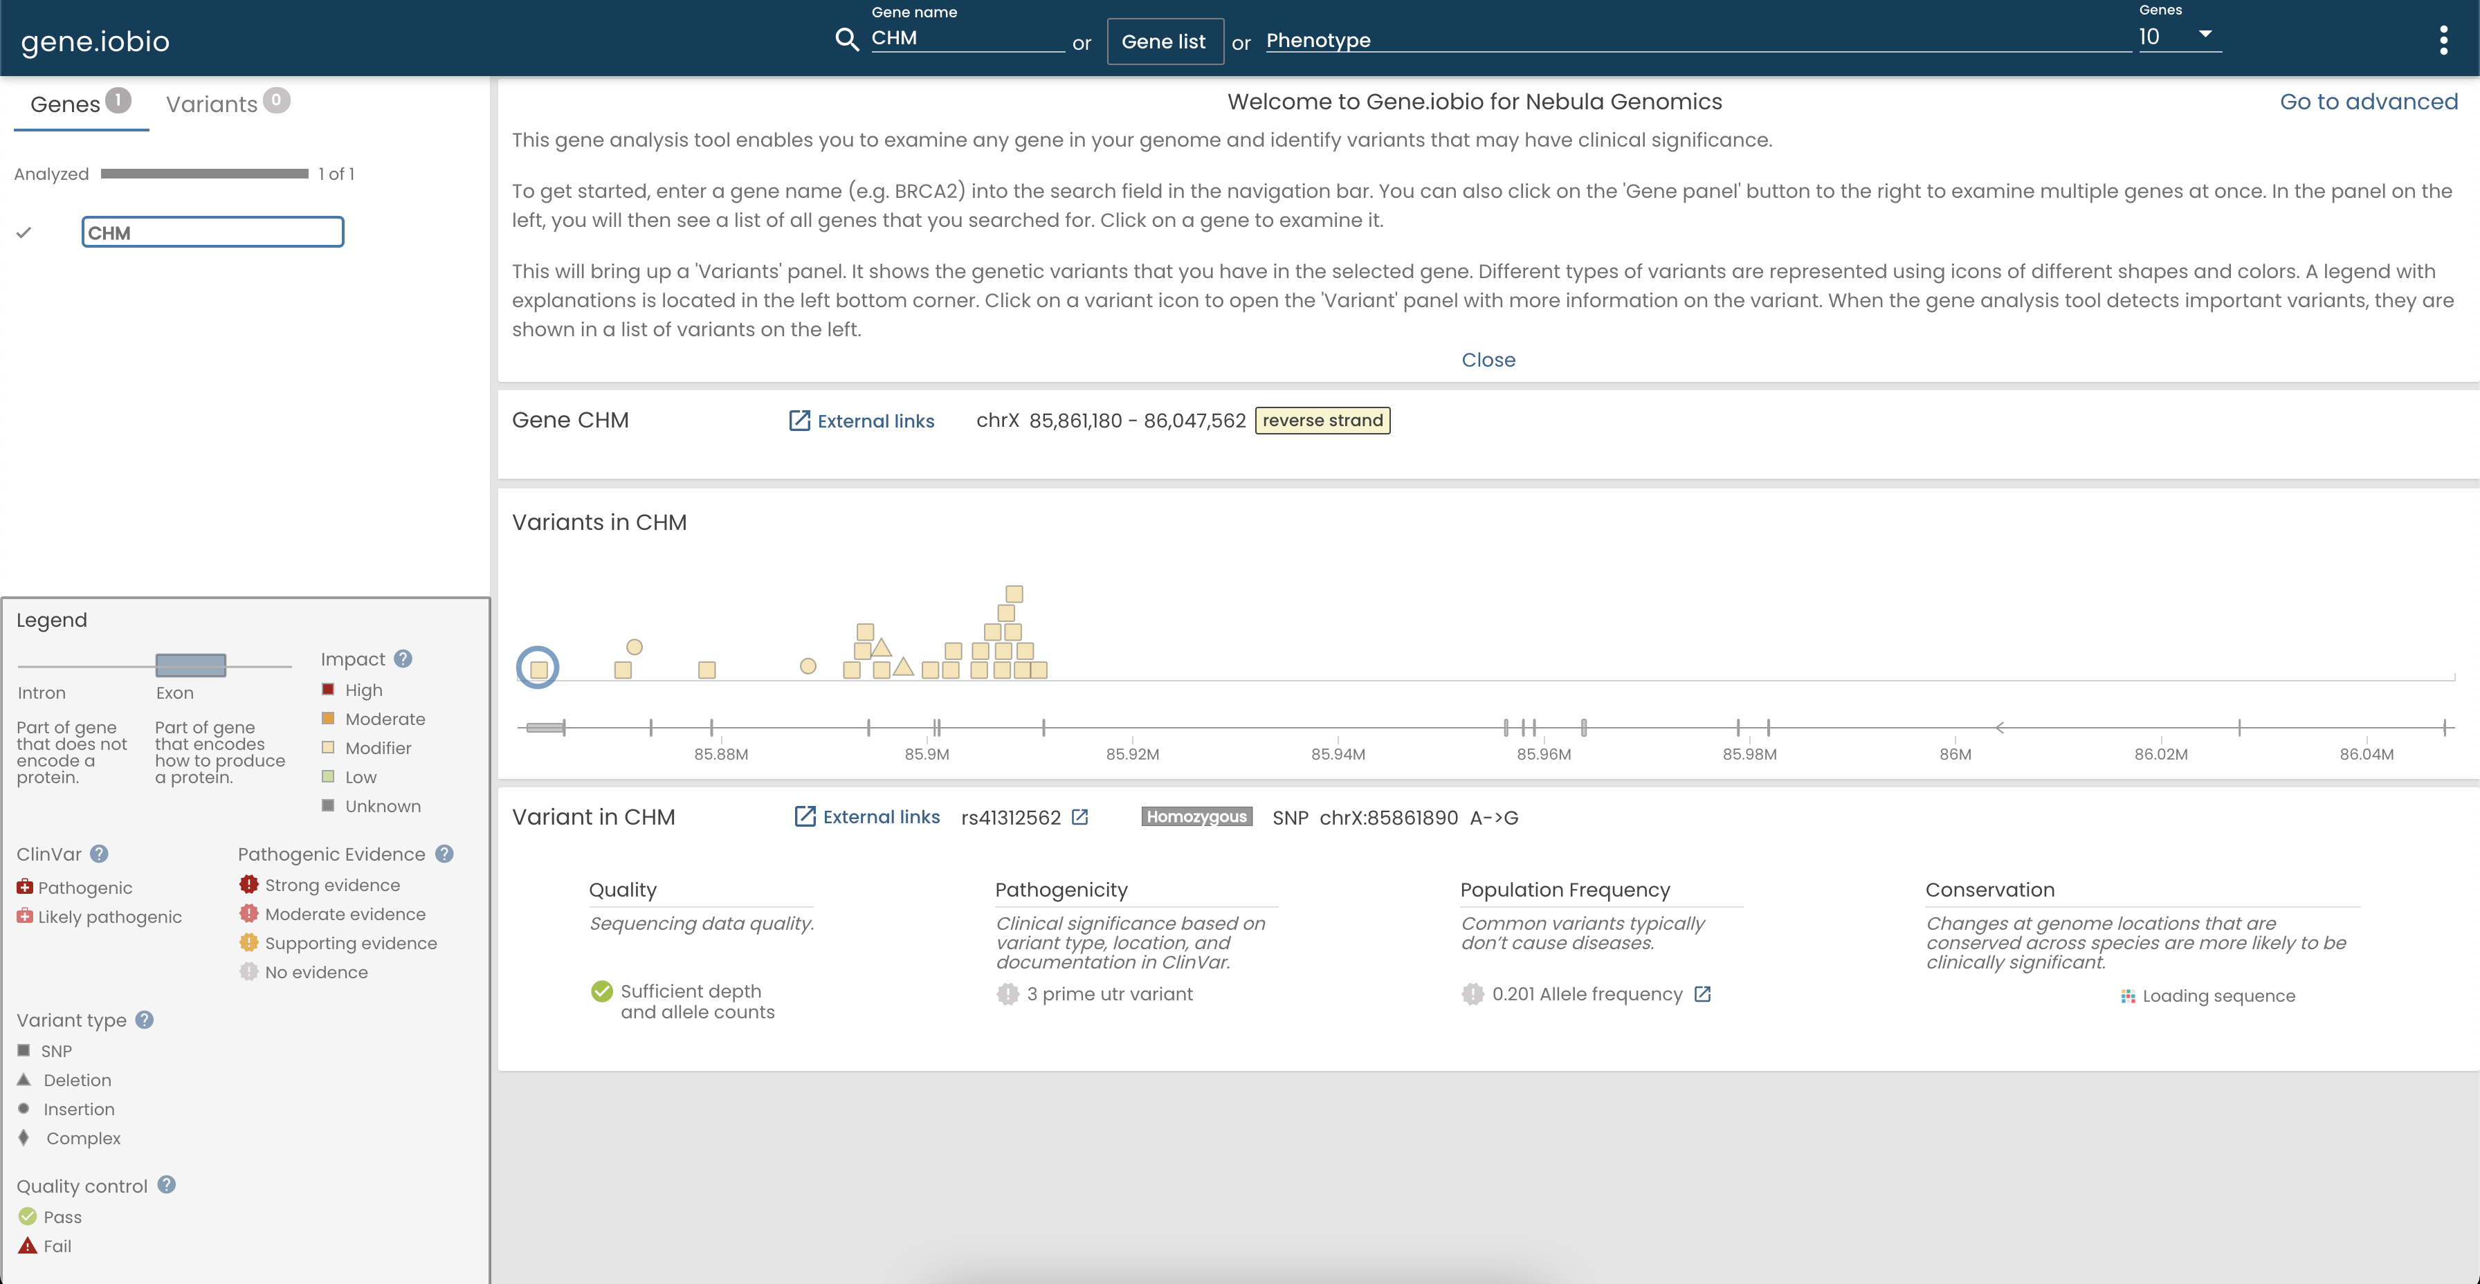Select the blue-circled SNP variant square
Screen dimensions: 2480x1284
(x=538, y=669)
